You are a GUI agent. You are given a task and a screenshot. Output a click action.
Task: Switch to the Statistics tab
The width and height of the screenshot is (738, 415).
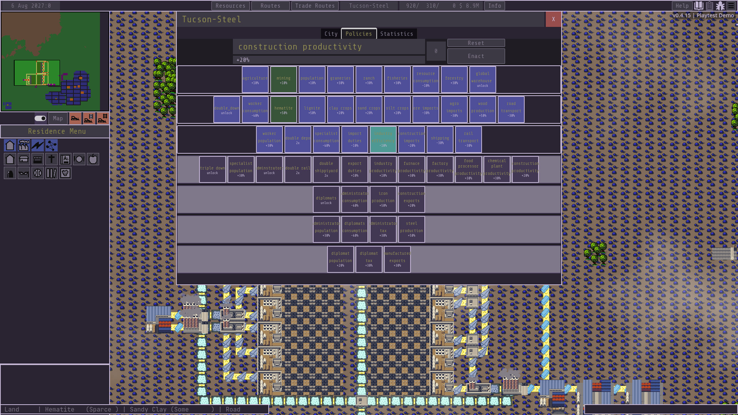(x=397, y=33)
